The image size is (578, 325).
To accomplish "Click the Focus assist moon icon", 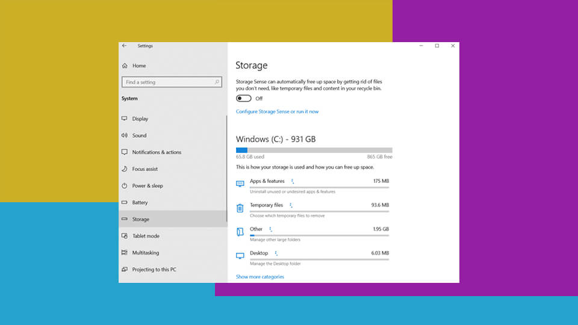I will (x=125, y=169).
